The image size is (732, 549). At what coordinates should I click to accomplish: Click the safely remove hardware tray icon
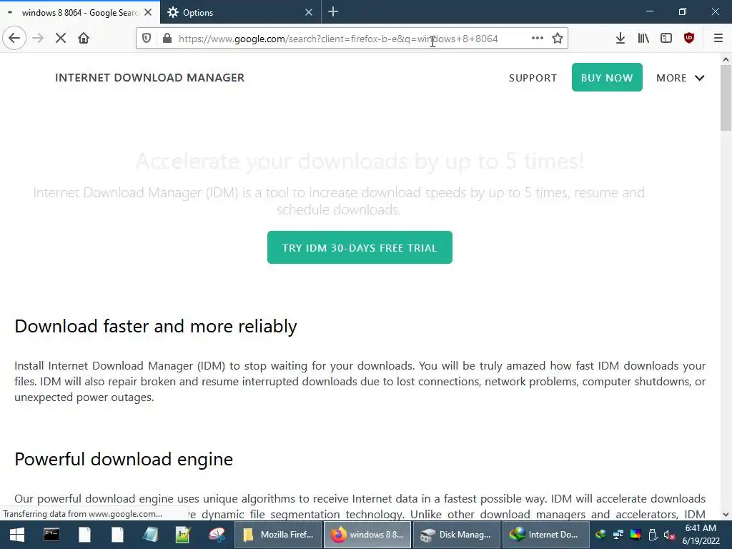point(653,535)
